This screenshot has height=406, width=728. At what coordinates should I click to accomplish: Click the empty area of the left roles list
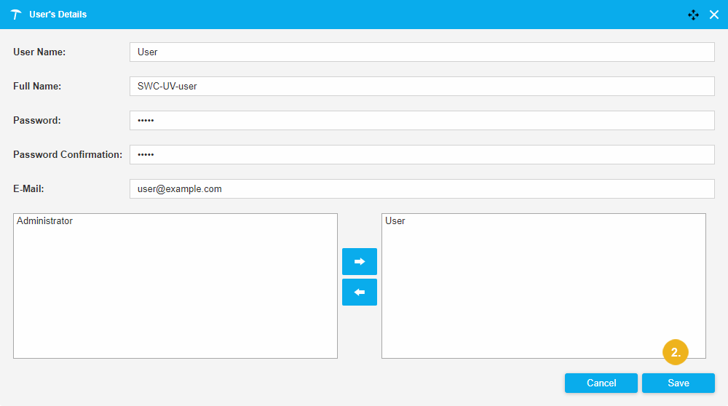pyautogui.click(x=175, y=298)
